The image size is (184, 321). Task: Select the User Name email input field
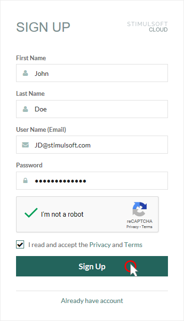pyautogui.click(x=92, y=145)
